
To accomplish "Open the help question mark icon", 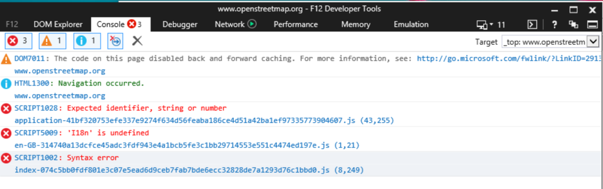I will click(554, 25).
